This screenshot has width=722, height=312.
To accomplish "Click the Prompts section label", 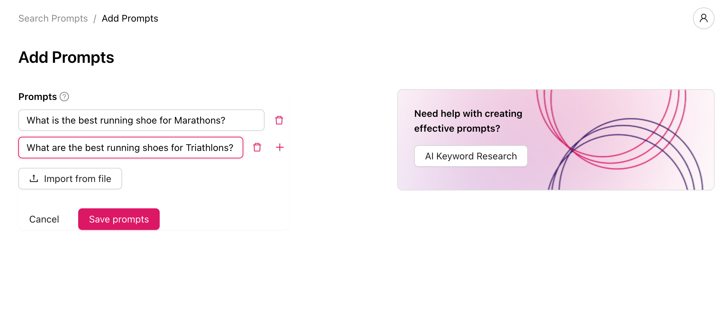I will [x=38, y=97].
